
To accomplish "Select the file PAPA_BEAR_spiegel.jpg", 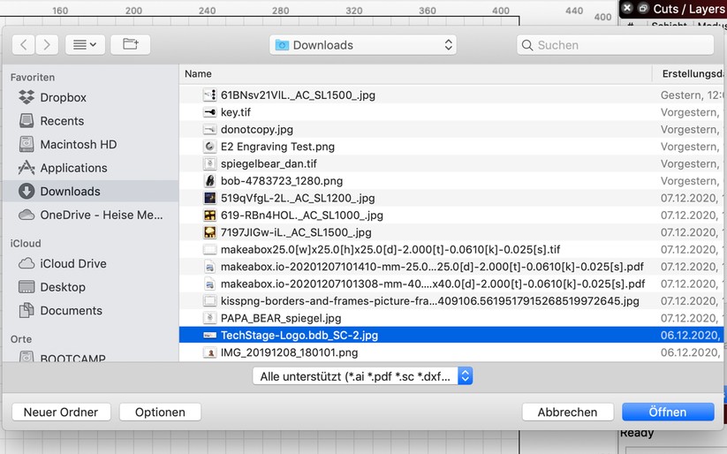I will point(281,318).
